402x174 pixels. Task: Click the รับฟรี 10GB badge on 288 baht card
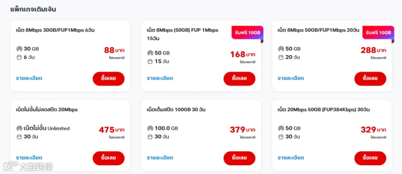click(x=378, y=32)
